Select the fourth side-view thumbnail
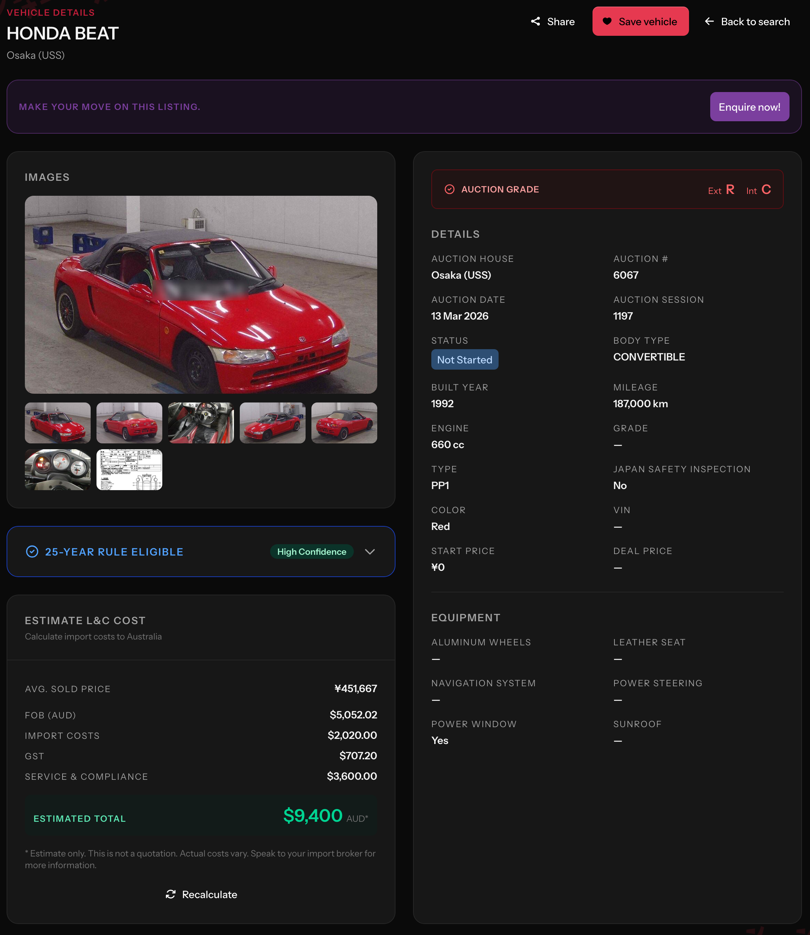The image size is (810, 935). 273,423
